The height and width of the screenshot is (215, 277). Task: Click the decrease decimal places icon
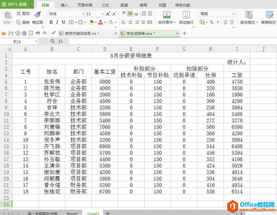[232, 22]
